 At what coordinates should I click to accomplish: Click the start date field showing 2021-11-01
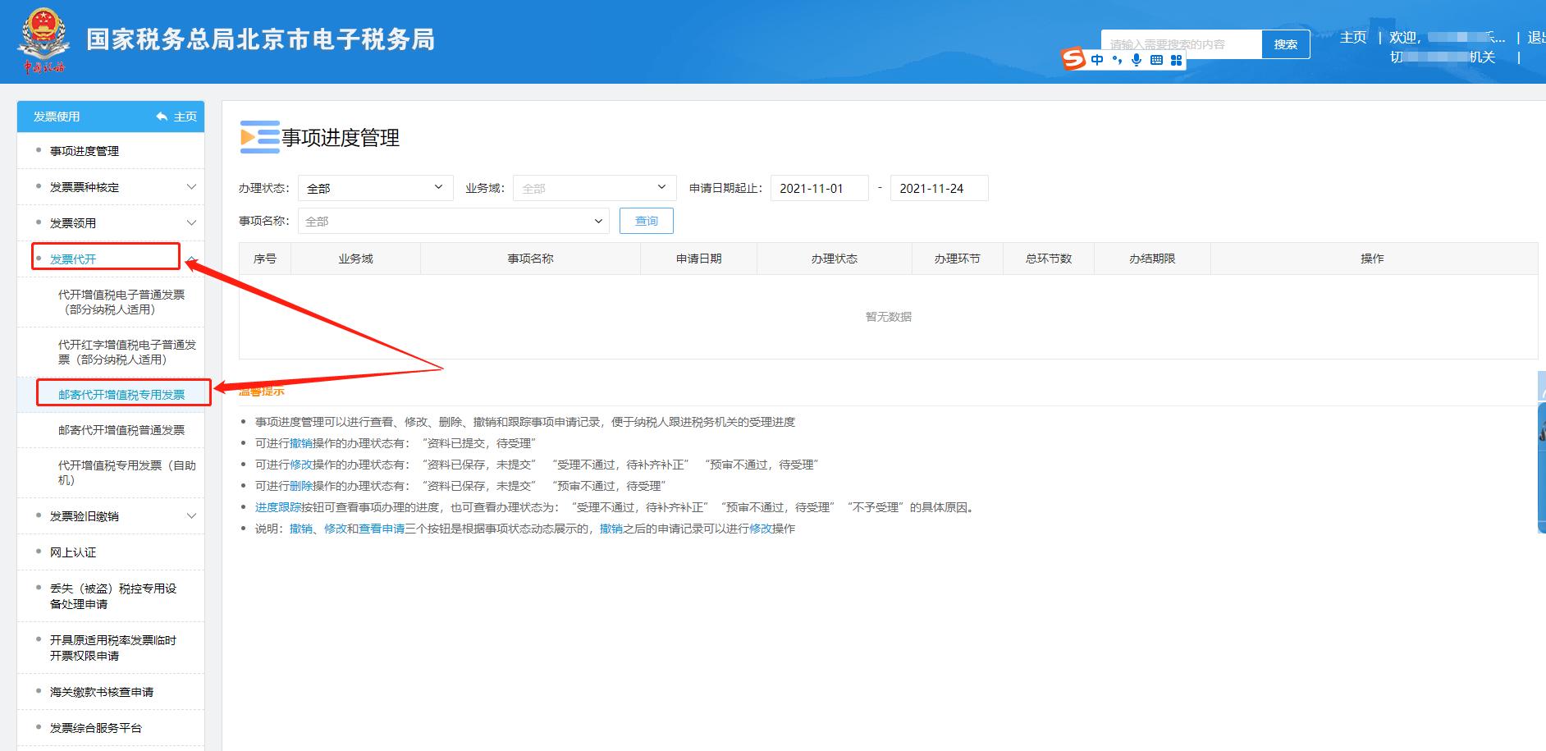(x=819, y=187)
